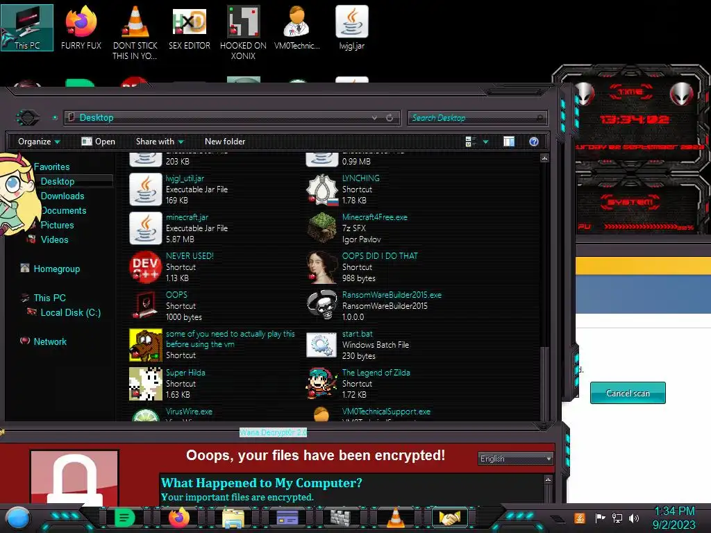Open lwjgl.jar on the desktop
The image size is (711, 533).
(x=352, y=27)
